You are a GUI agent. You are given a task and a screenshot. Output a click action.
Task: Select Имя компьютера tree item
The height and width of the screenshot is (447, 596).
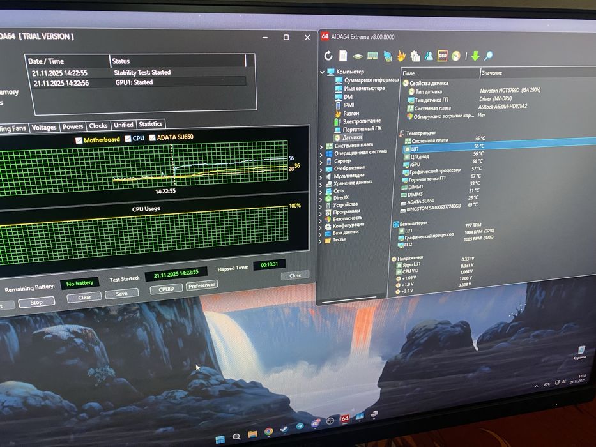(x=364, y=88)
